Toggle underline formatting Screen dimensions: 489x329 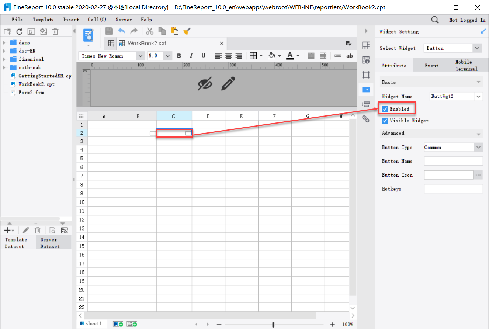[x=203, y=56]
